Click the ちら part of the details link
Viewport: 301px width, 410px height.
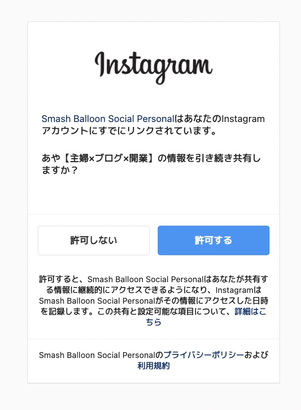pyautogui.click(x=154, y=322)
